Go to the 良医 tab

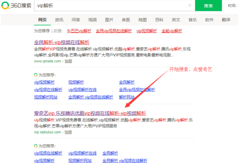click(x=126, y=20)
